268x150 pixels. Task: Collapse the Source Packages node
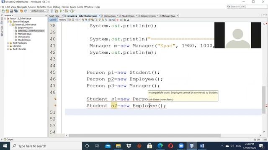click(x=8, y=21)
